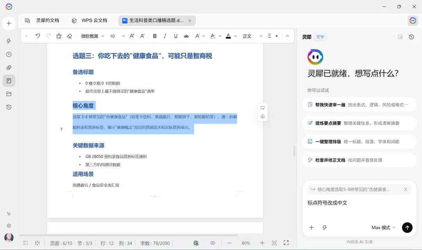This screenshot has height=250, width=422.
Task: Choose 帮我快速审一遍 suggestion
Action: 359,105
